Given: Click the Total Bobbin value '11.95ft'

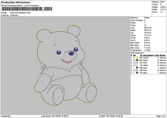Looking at the screenshot, I should click(x=147, y=50).
